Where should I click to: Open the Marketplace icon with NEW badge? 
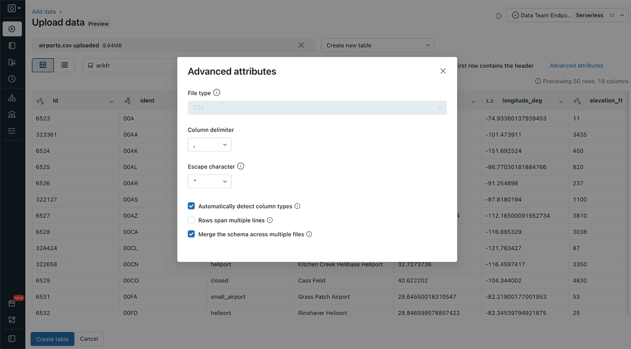(12, 303)
